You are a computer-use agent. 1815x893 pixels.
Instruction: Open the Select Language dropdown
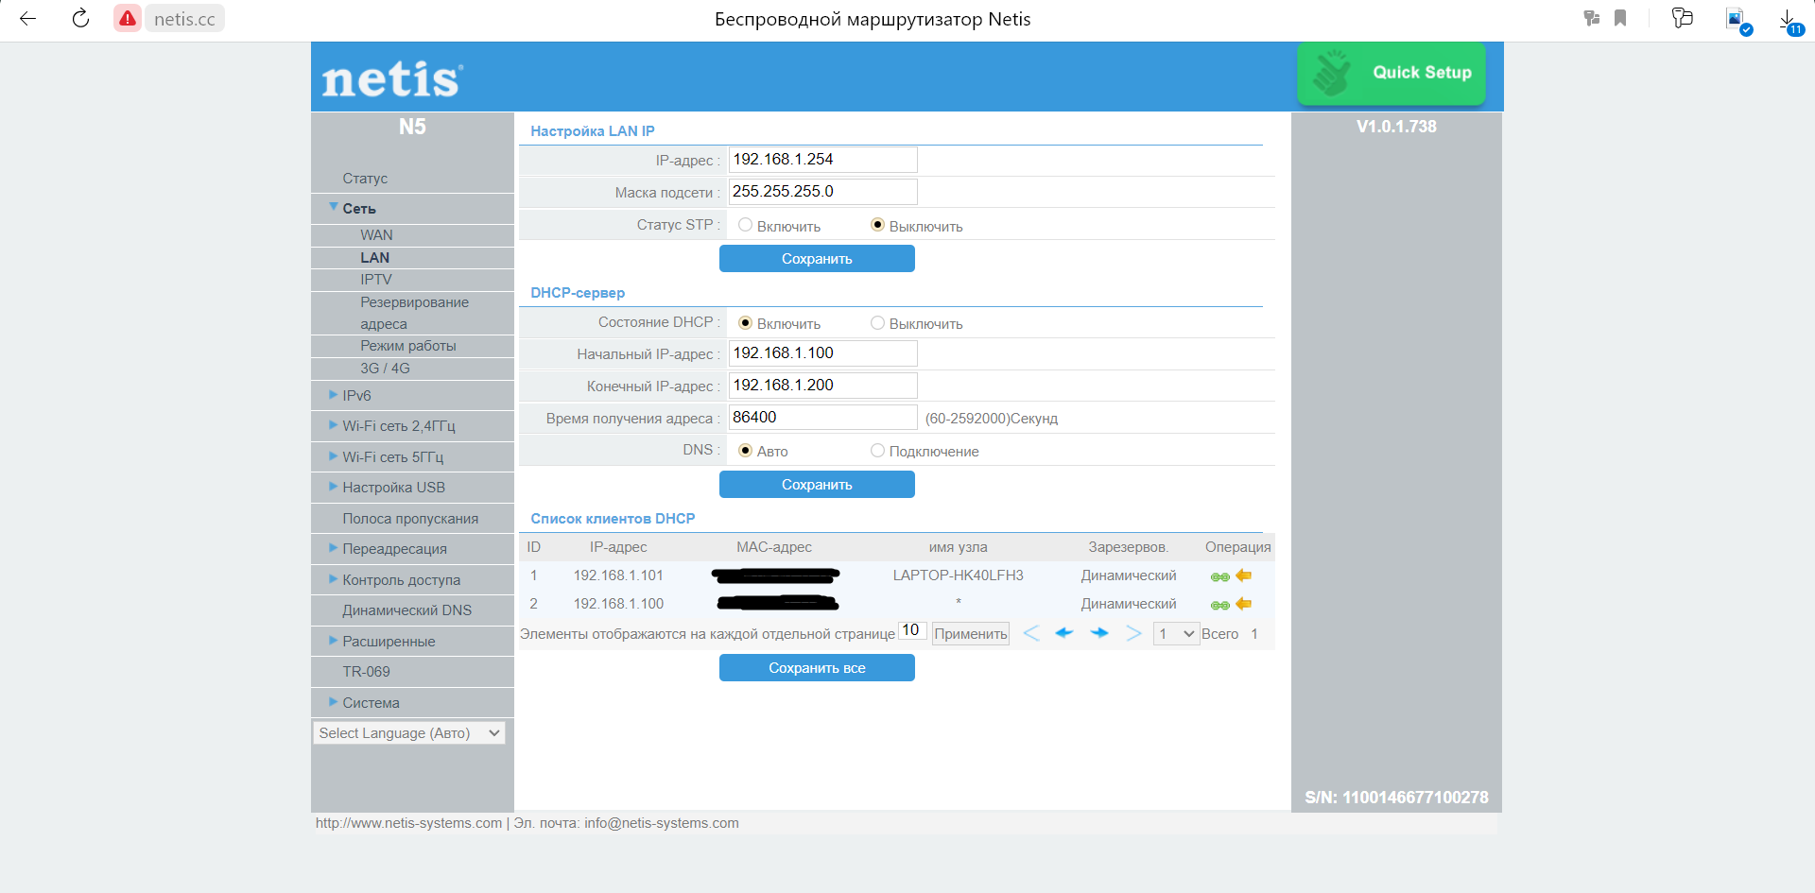pyautogui.click(x=409, y=732)
